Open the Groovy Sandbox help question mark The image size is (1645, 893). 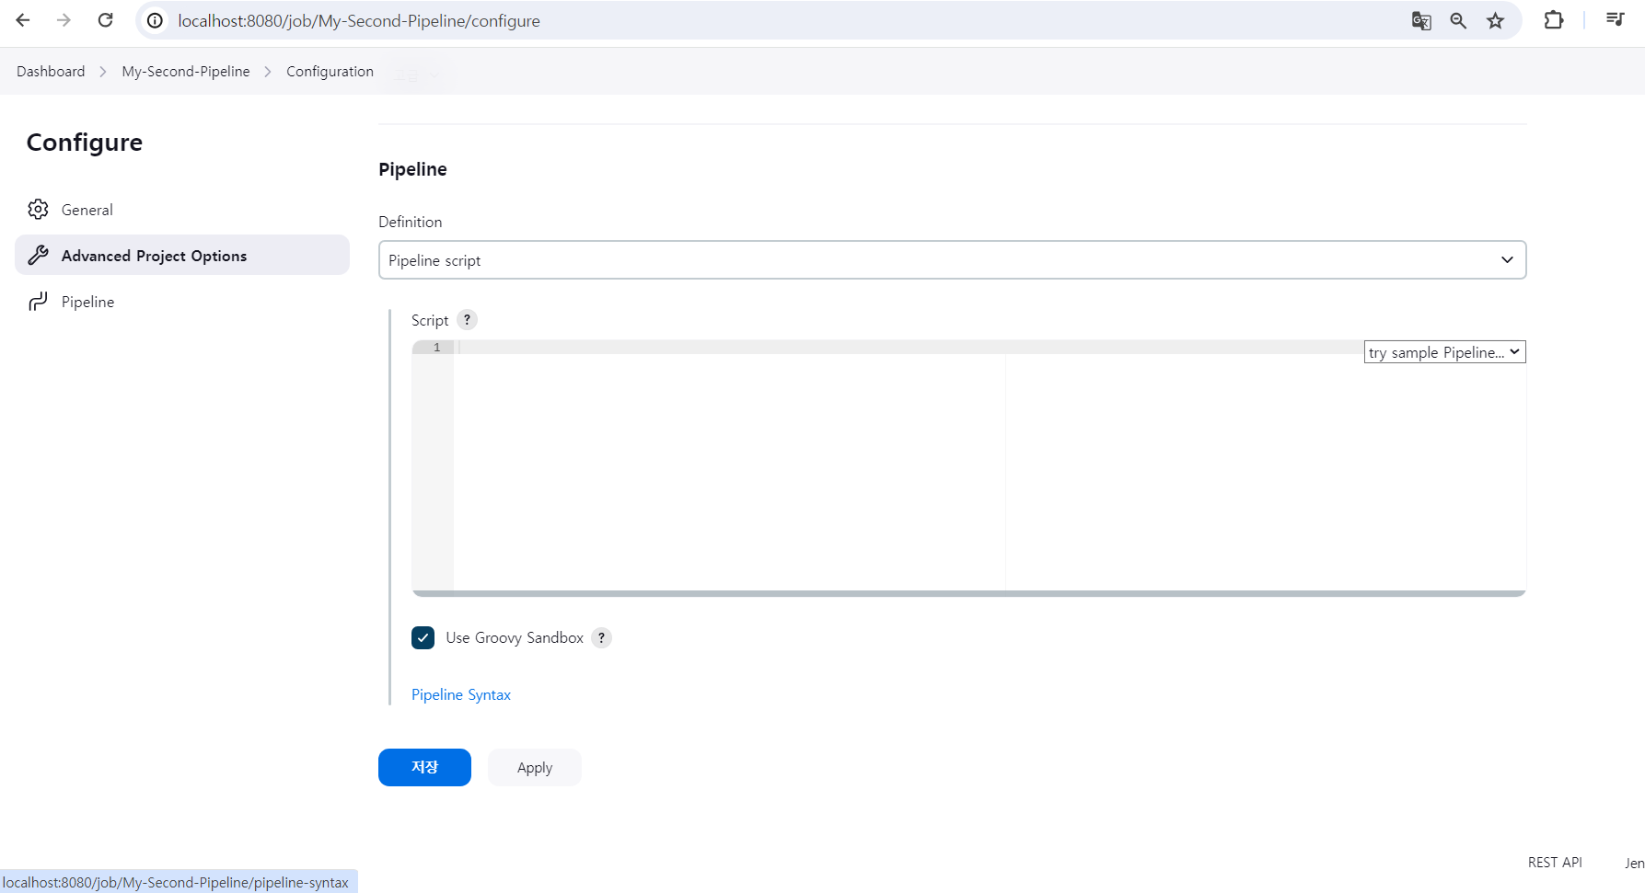tap(601, 637)
